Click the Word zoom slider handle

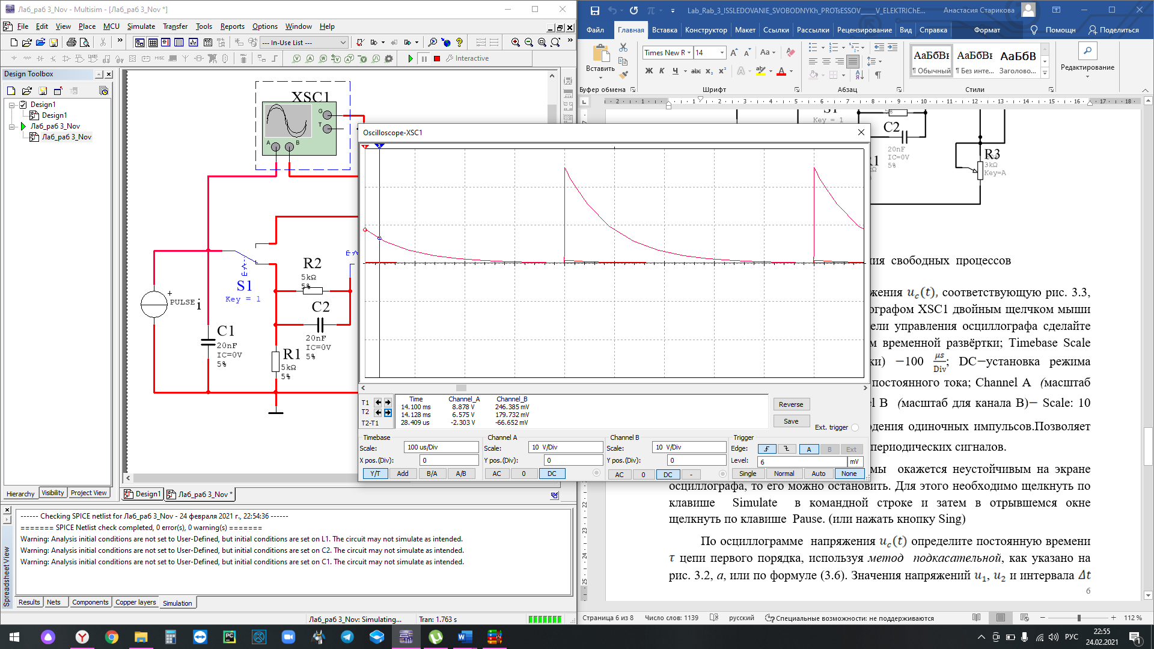[1079, 618]
